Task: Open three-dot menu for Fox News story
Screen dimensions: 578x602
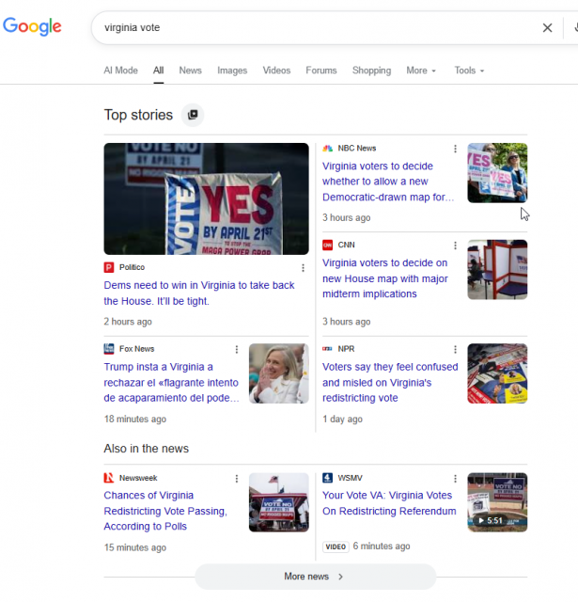Action: click(237, 349)
